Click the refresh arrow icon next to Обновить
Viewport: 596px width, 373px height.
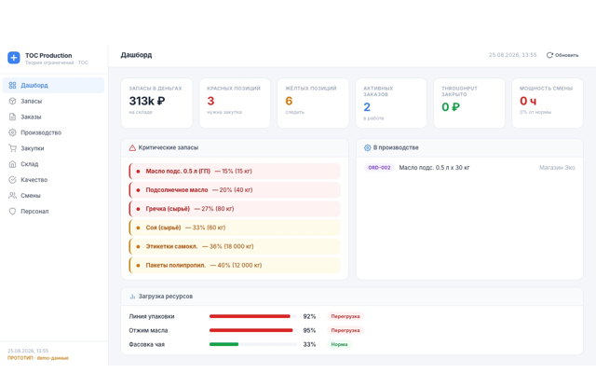click(x=549, y=55)
